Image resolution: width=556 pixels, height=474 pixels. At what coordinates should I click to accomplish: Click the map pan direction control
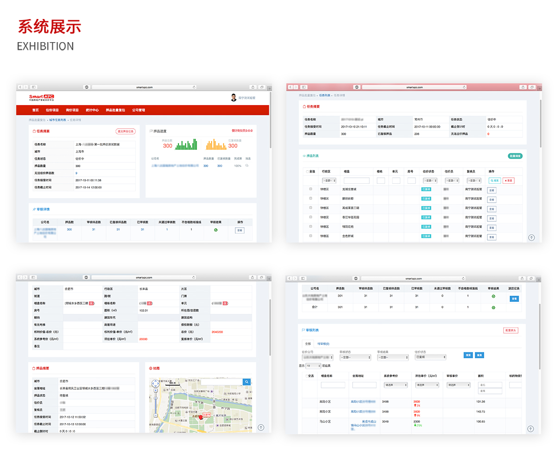(x=156, y=384)
